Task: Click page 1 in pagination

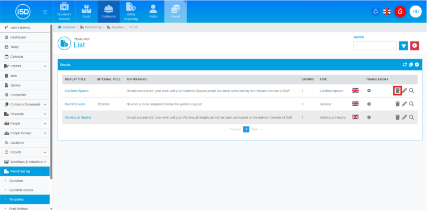Action: [246, 129]
